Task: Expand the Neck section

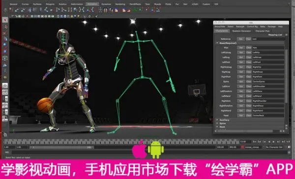Action: [x=217, y=127]
